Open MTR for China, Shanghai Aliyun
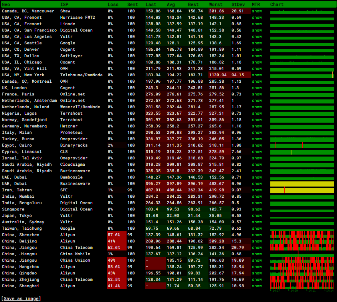The image size is (337, 302). (257, 286)
